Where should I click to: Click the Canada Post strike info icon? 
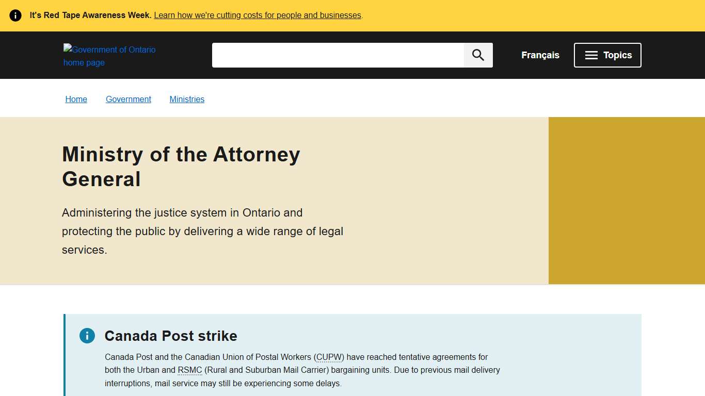click(x=87, y=336)
